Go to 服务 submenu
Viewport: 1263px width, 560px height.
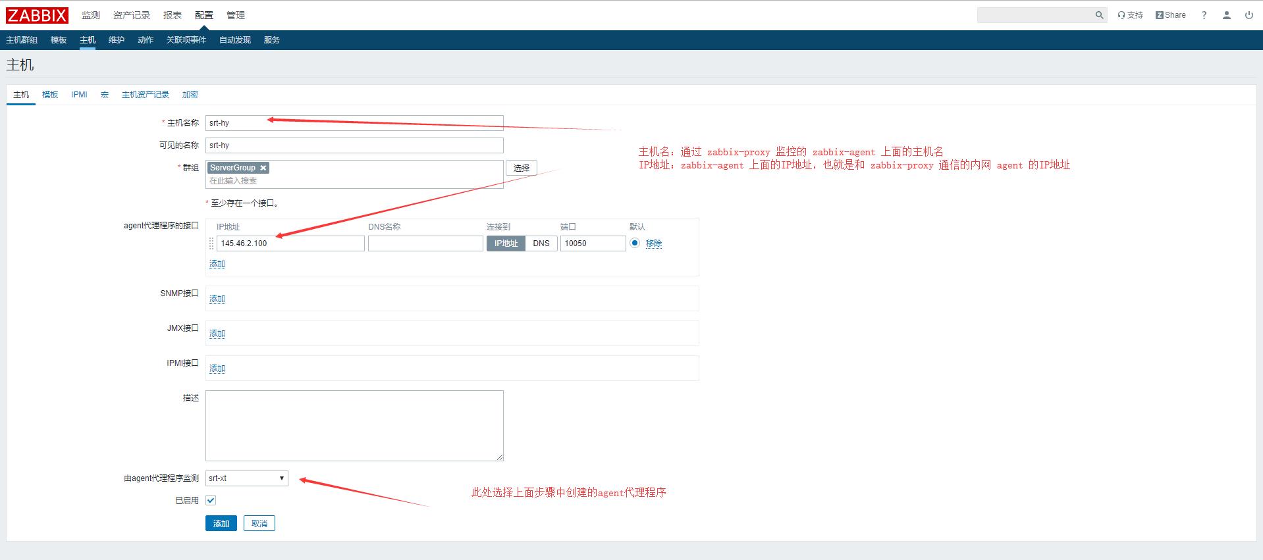click(x=272, y=40)
